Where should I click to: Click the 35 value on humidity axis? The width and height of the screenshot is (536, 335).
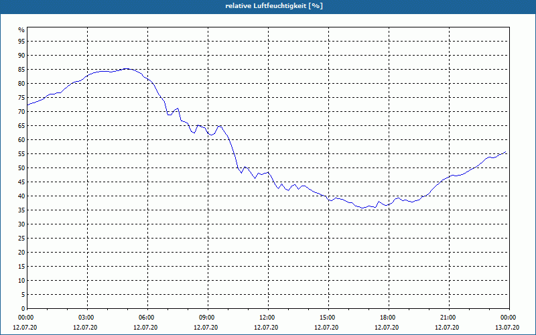click(21, 210)
